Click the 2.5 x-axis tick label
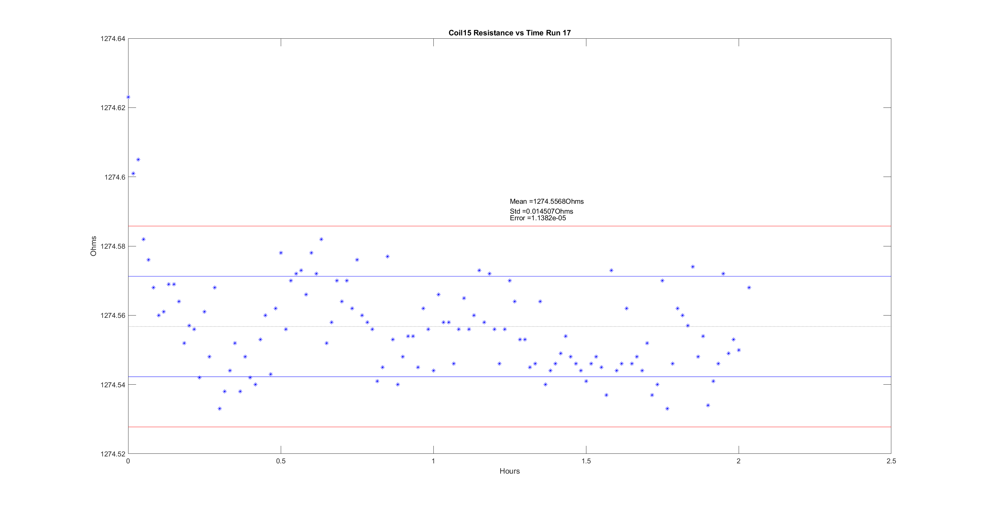This screenshot has width=985, height=510. pos(891,461)
